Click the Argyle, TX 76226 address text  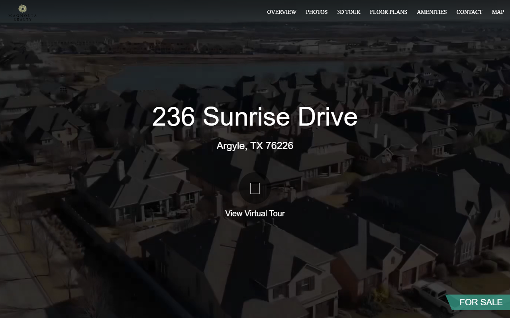pos(255,145)
